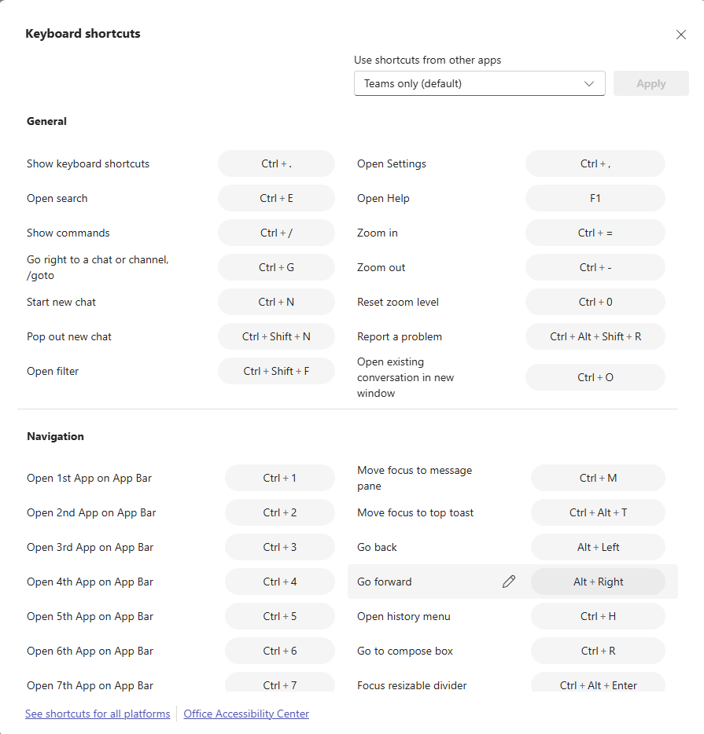Click the Go forward row label
This screenshot has width=704, height=734.
384,582
